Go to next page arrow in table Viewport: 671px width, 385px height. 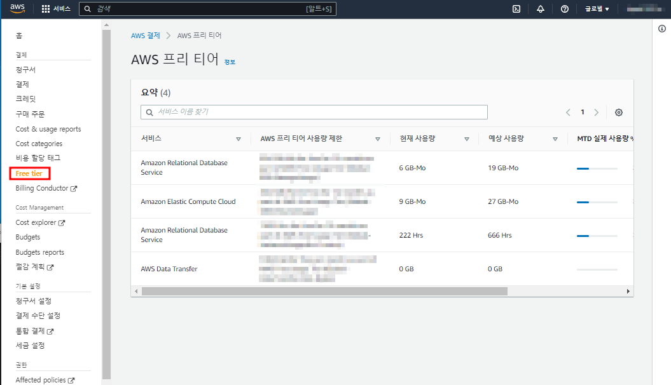tap(597, 112)
